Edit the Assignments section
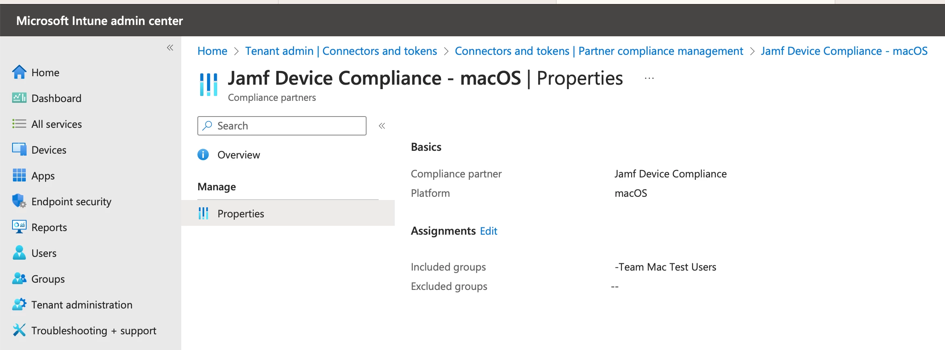Image resolution: width=945 pixels, height=350 pixels. click(489, 231)
